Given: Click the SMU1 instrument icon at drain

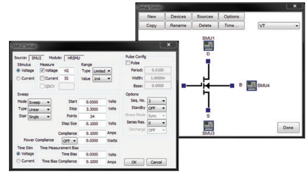Looking at the screenshot, I should pos(208,46).
